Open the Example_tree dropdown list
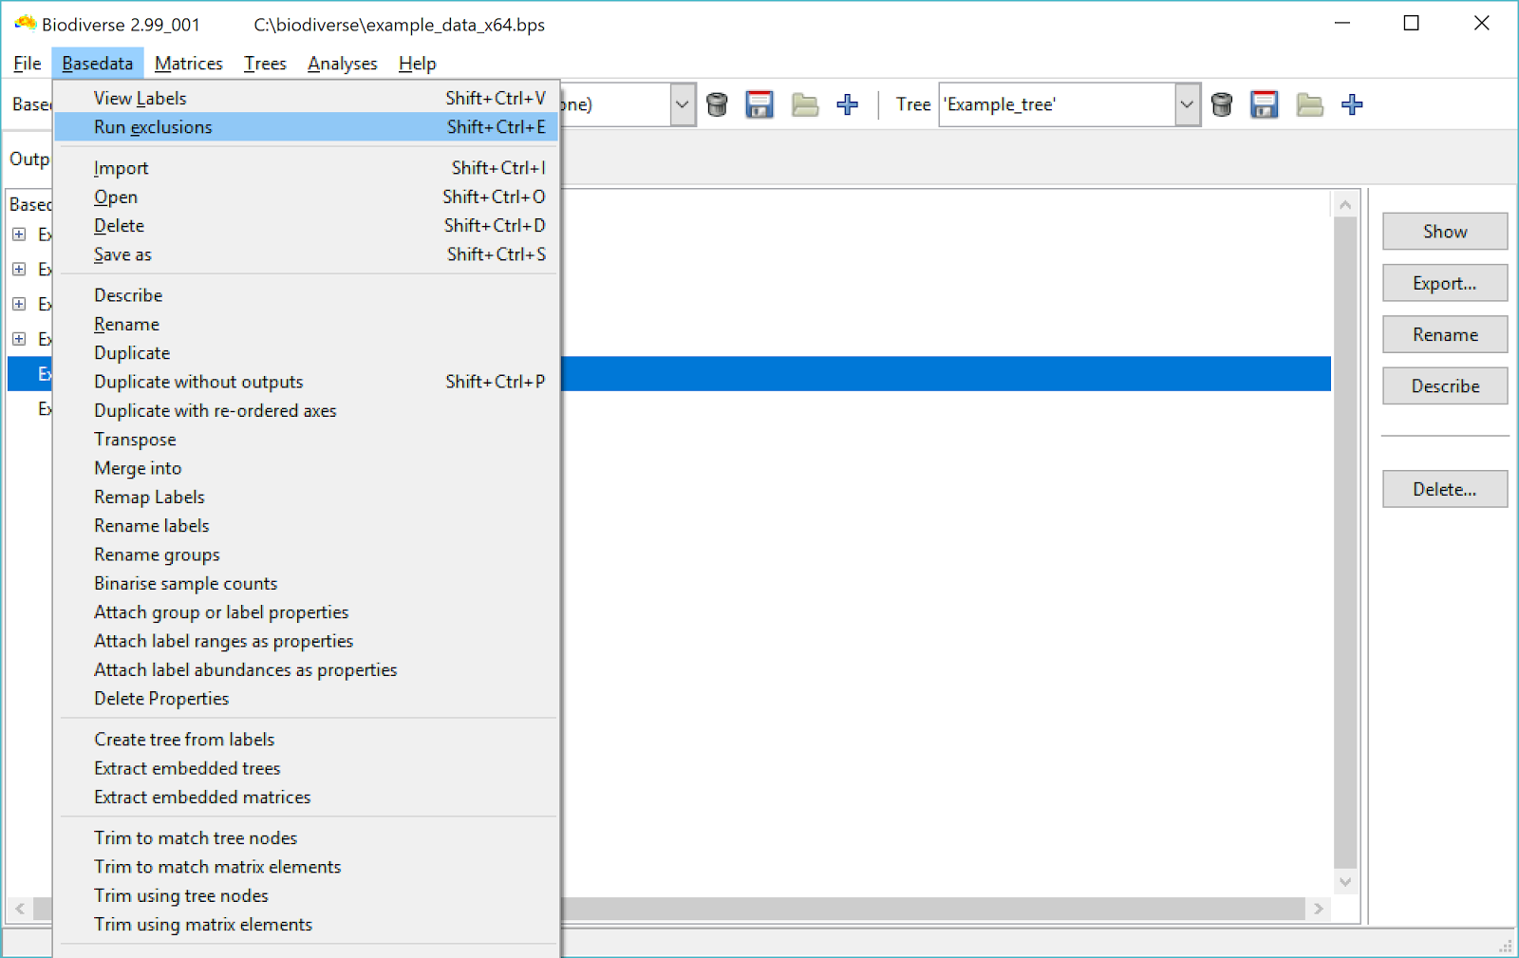This screenshot has height=958, width=1519. [1187, 104]
